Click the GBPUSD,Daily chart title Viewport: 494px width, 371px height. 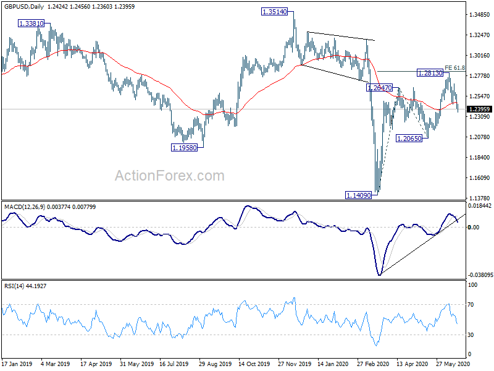click(24, 6)
